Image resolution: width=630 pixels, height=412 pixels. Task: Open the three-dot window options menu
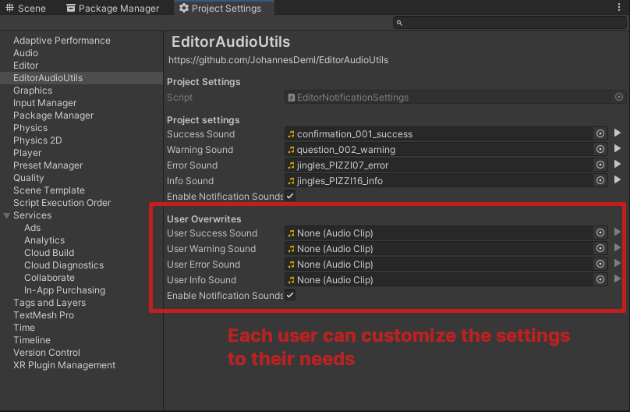point(619,7)
